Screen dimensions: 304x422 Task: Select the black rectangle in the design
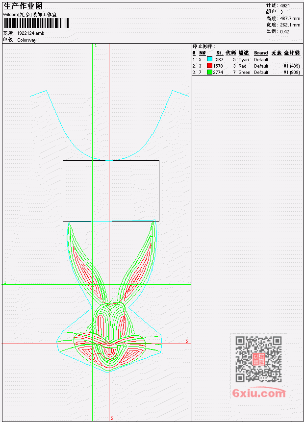click(x=111, y=191)
